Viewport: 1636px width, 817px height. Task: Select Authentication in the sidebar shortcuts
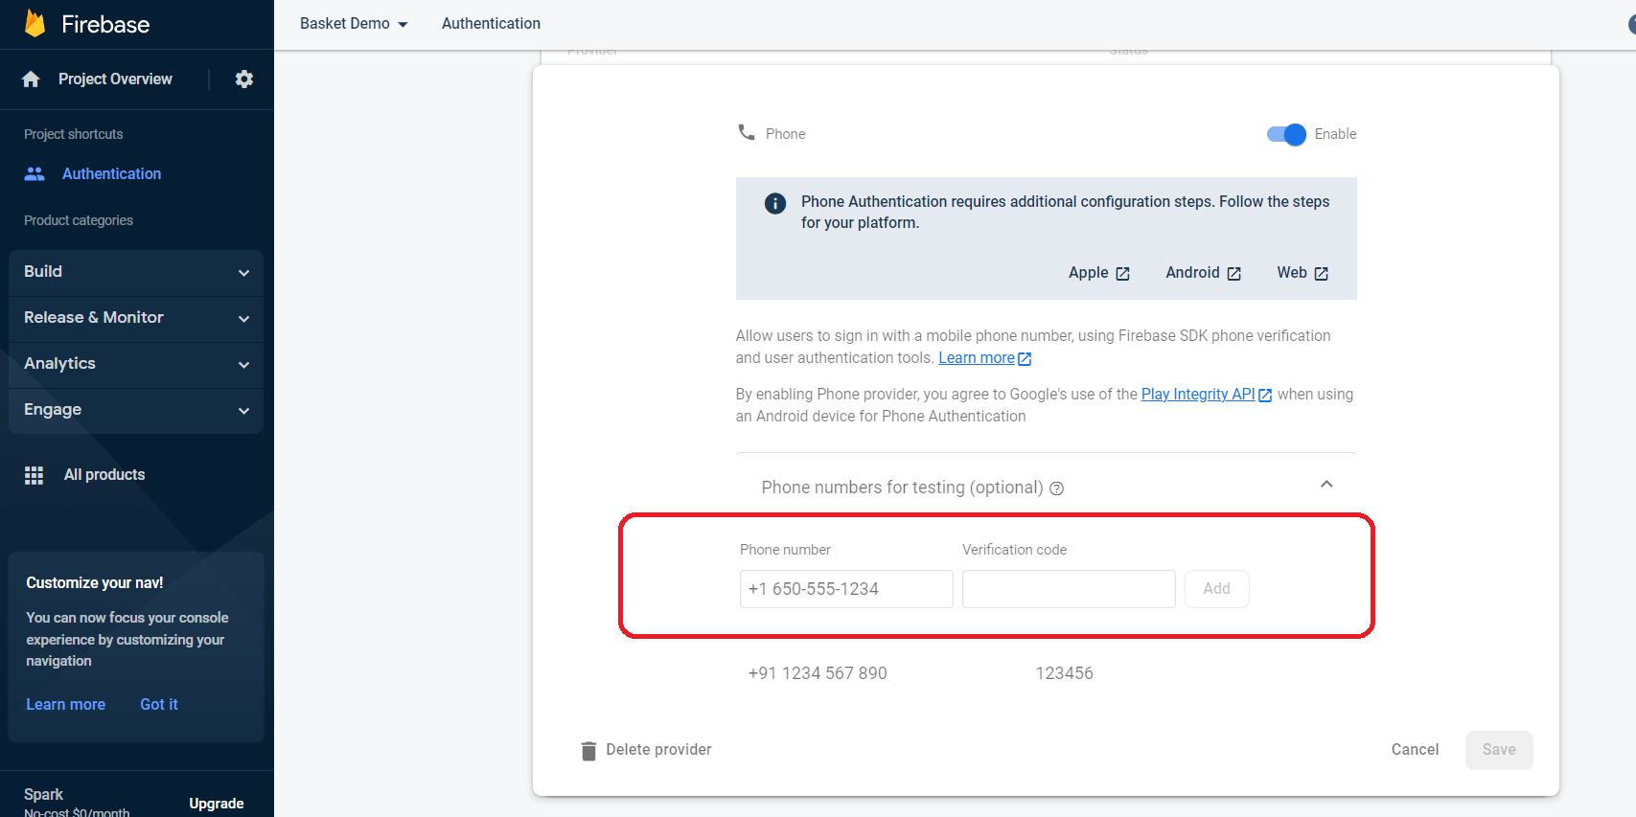point(111,173)
